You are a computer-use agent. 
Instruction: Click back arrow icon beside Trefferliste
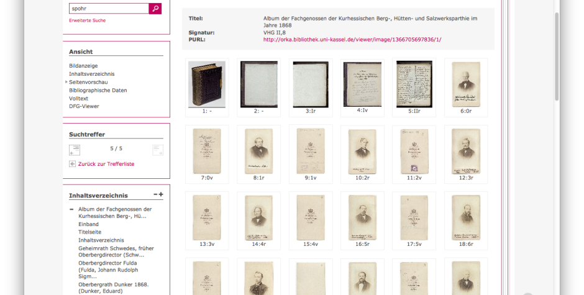click(72, 164)
